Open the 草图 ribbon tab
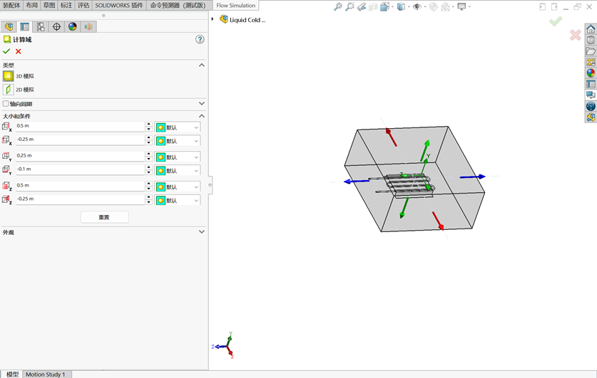The image size is (597, 378). coord(49,5)
